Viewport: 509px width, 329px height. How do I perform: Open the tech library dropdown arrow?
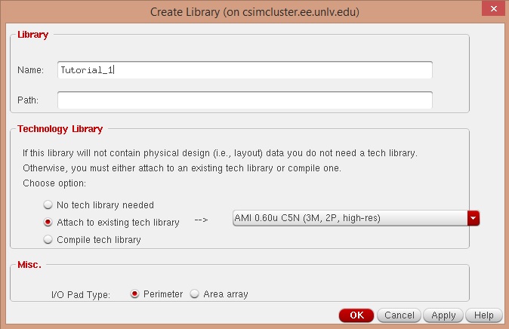(474, 219)
